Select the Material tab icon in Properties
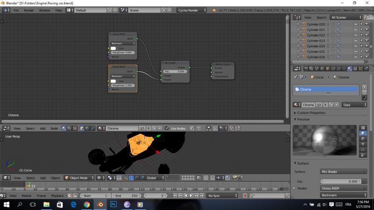This screenshot has width=374, height=210. [x=349, y=69]
